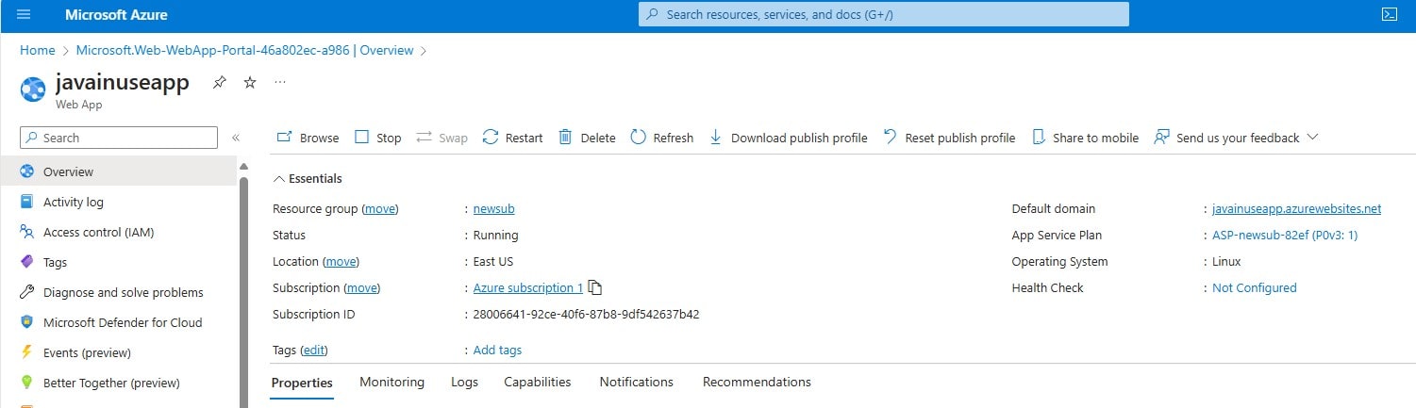Move the resource group via move link

click(380, 209)
